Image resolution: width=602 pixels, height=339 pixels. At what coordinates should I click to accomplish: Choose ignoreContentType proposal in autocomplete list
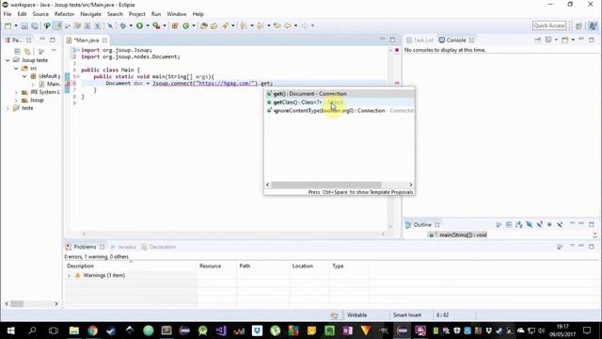[x=340, y=111]
